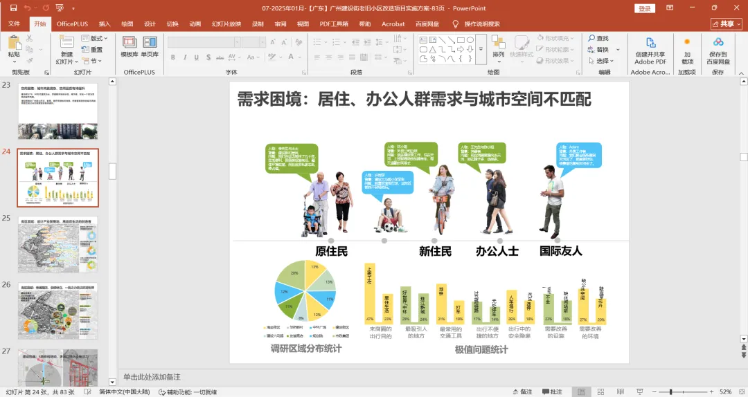Expand the shapes gallery more arrow
The image size is (748, 397).
click(x=481, y=49)
